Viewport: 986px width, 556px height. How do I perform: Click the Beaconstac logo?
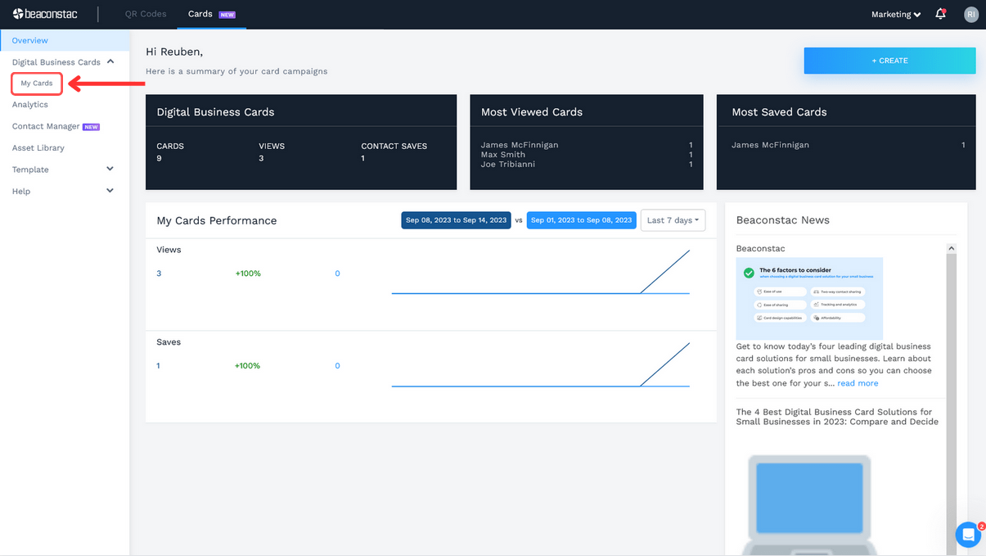pyautogui.click(x=47, y=14)
